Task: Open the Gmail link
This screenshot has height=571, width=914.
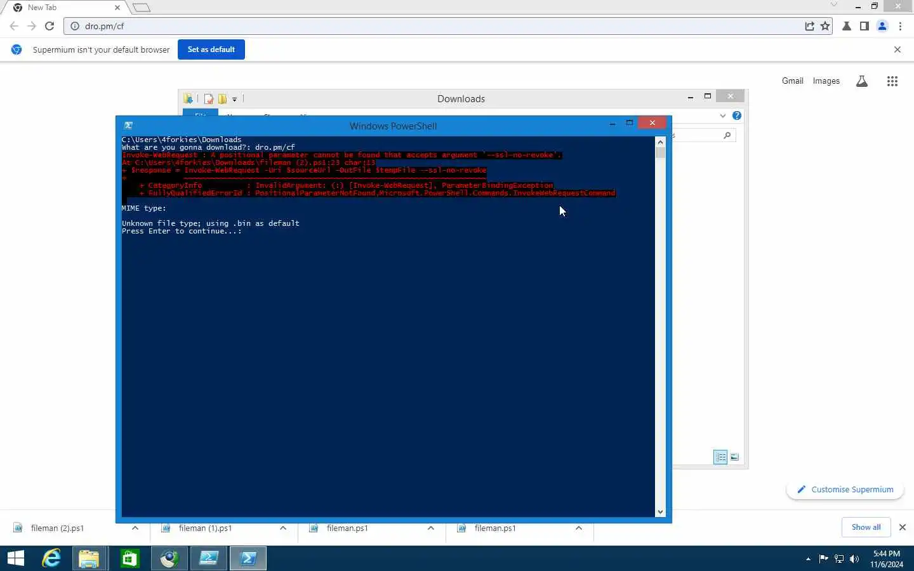Action: coord(793,81)
